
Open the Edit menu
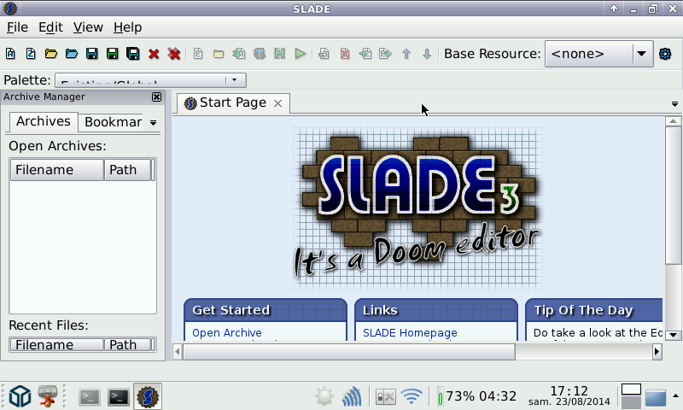coord(50,27)
